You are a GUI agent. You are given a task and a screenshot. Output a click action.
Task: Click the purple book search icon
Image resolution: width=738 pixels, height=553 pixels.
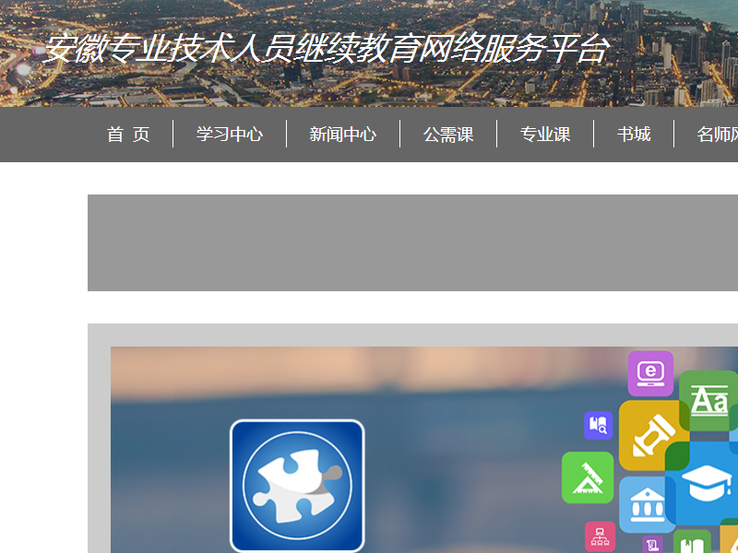click(598, 425)
